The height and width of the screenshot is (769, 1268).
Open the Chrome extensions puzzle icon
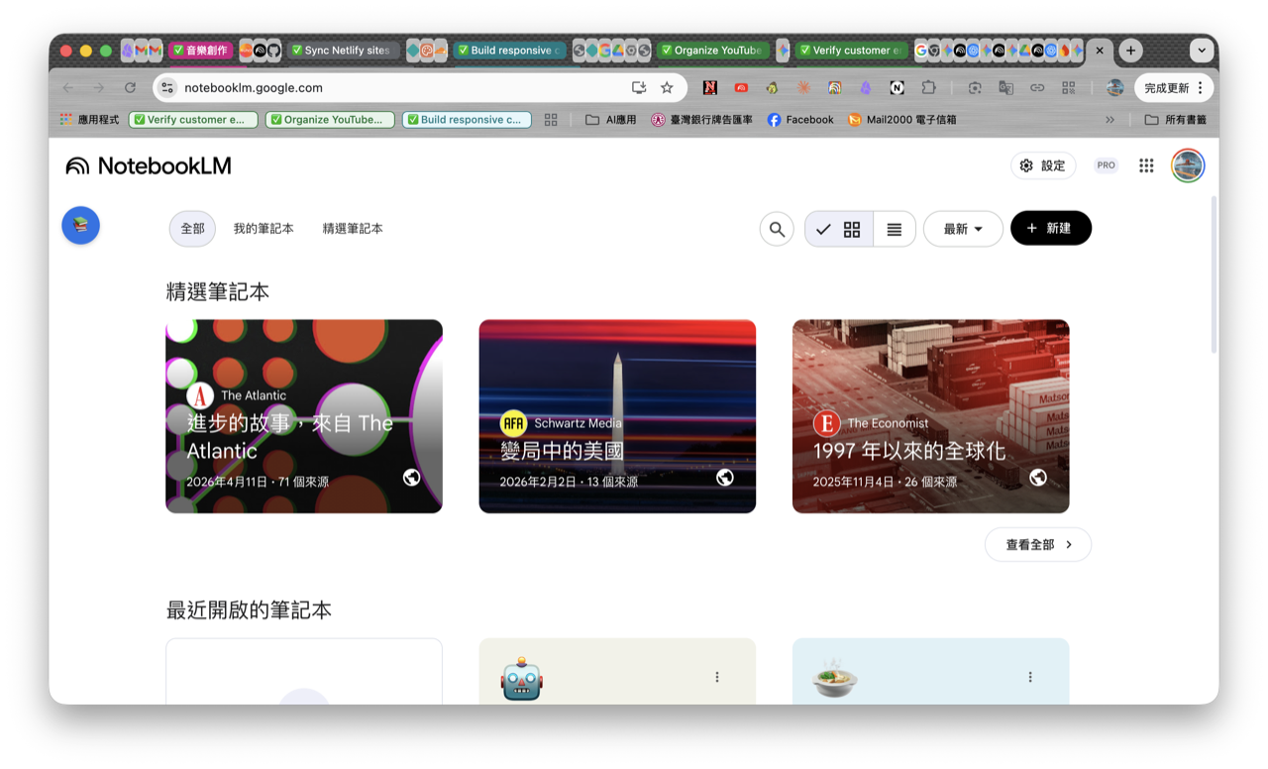point(928,87)
